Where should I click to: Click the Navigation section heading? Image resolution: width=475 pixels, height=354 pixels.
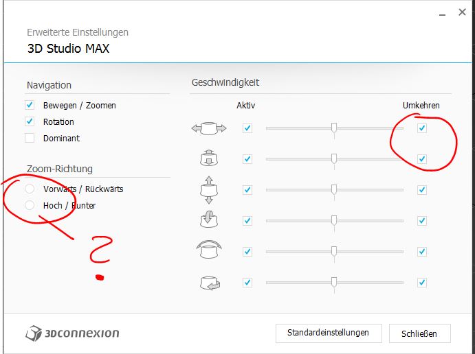point(49,85)
